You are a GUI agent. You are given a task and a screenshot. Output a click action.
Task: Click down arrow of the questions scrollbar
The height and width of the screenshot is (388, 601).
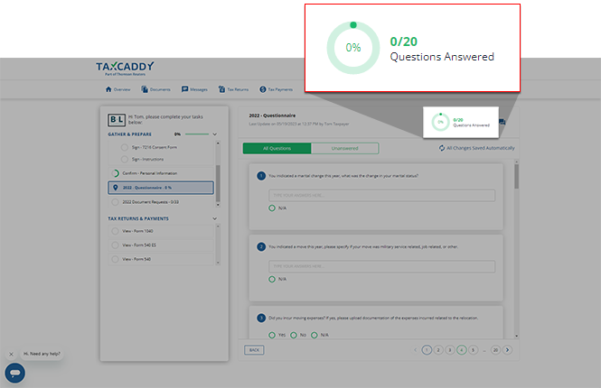point(517,336)
